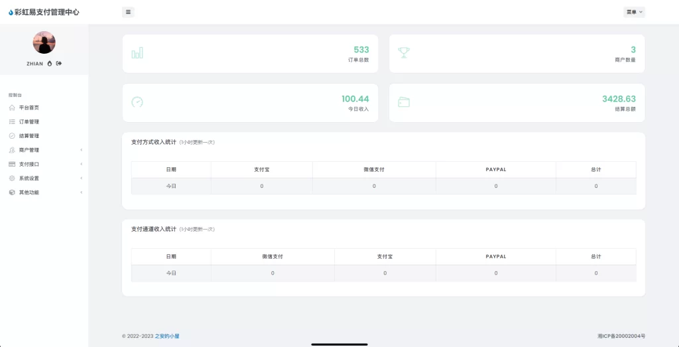Open 商户管理 in the sidebar

44,150
